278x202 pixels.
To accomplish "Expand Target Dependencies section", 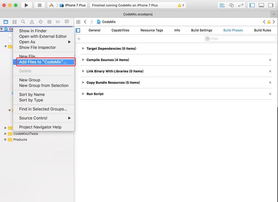I will point(83,48).
